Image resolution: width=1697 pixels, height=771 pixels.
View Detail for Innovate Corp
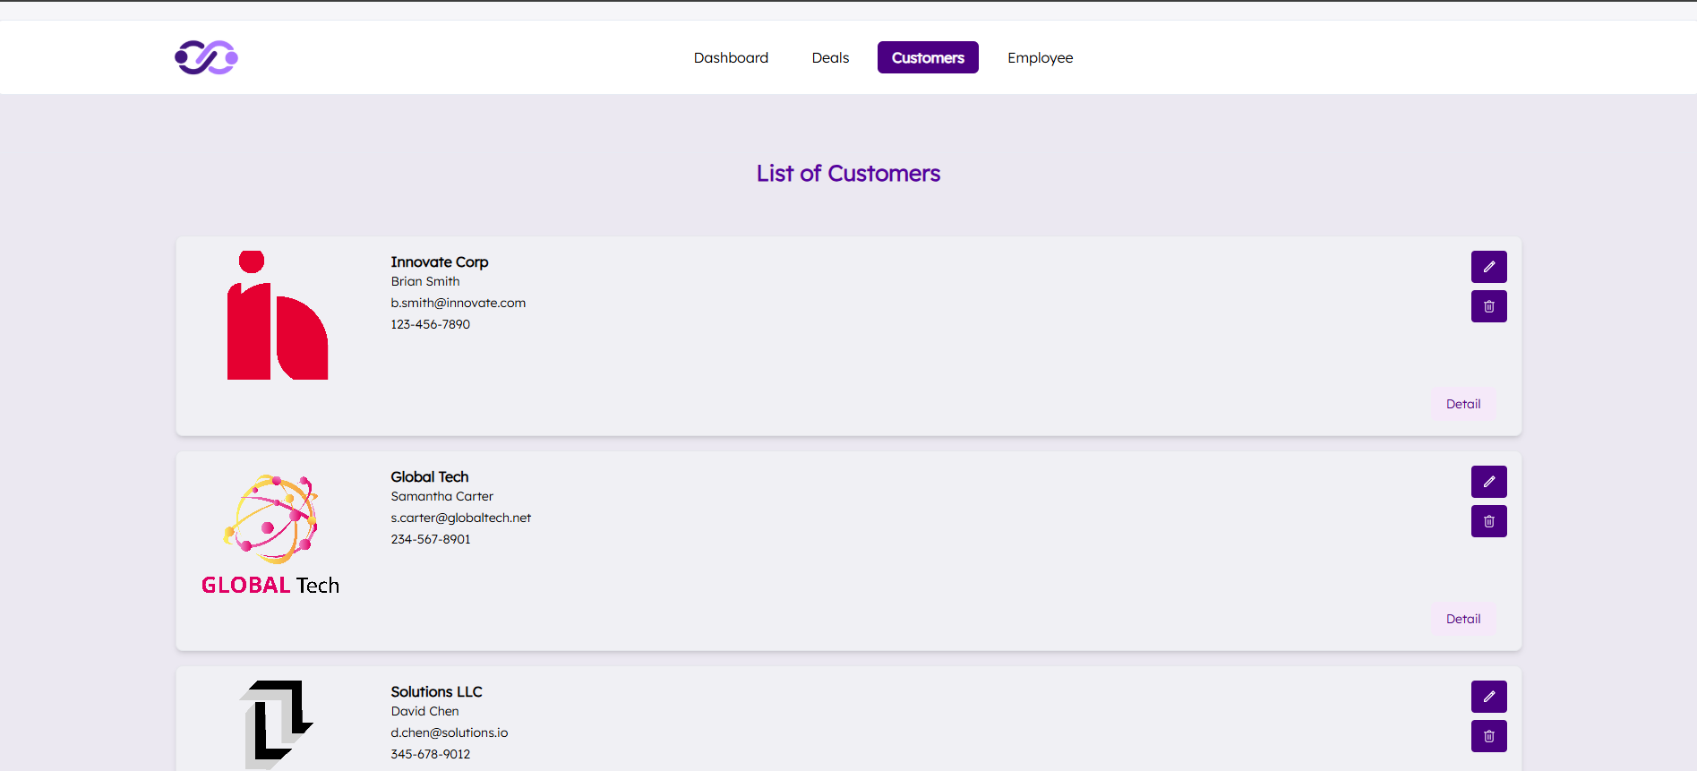pyautogui.click(x=1463, y=404)
